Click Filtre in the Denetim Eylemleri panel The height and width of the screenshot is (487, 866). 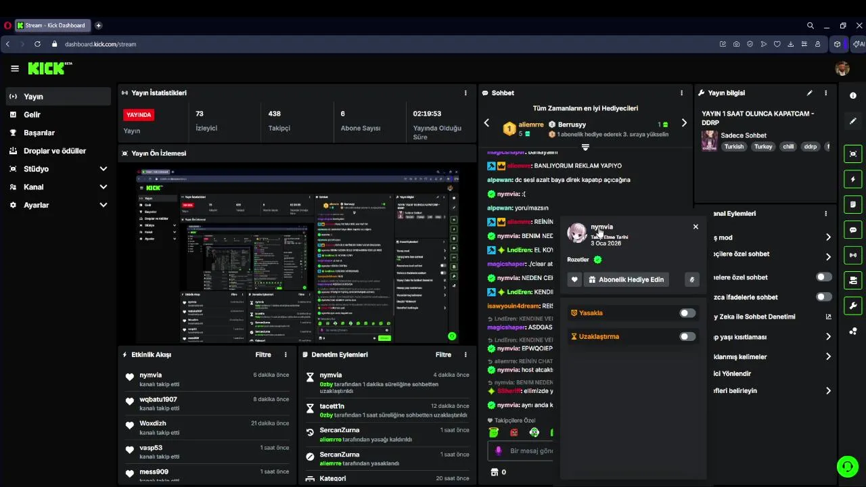coord(443,354)
